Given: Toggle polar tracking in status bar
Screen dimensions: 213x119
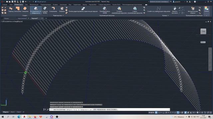Looking at the screenshot, I should pyautogui.click(x=166, y=112).
